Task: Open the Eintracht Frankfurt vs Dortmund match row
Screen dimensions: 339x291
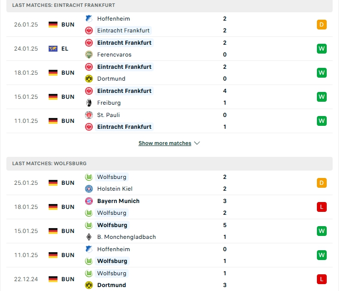Action: pos(169,73)
